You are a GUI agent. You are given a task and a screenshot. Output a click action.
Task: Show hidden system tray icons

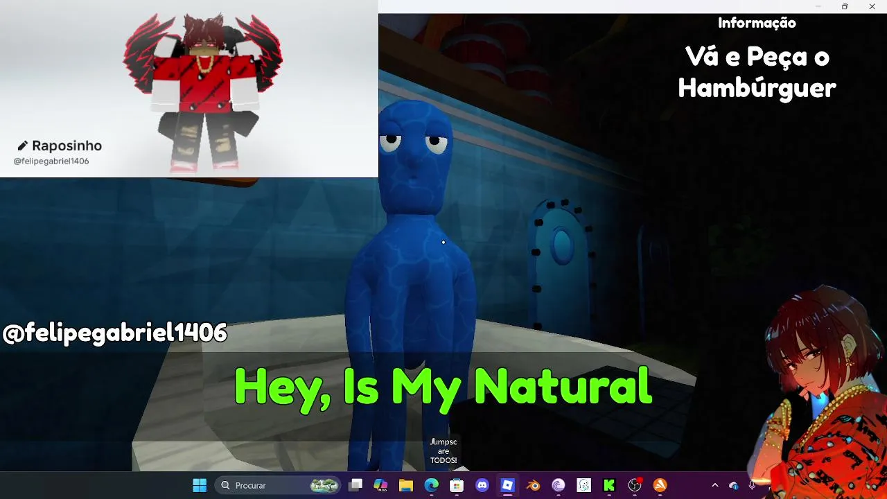[715, 485]
